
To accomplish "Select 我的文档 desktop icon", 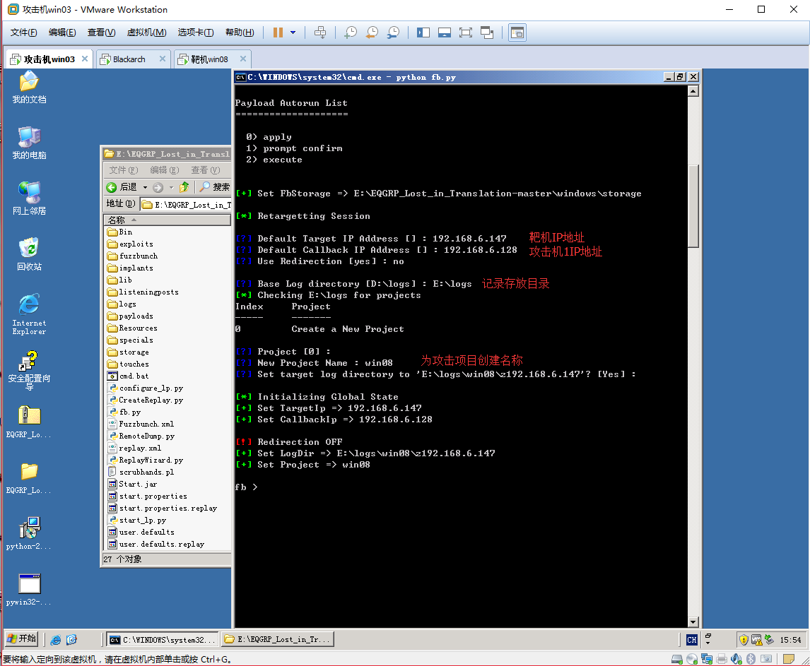I will pyautogui.click(x=30, y=88).
